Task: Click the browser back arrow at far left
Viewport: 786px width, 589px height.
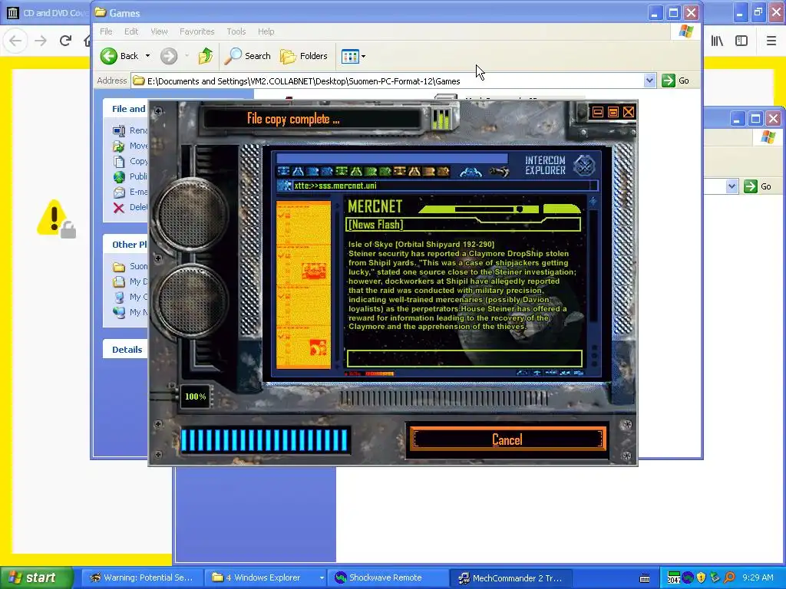Action: point(15,41)
